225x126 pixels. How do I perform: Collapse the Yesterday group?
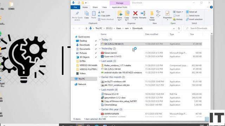pos(100,49)
